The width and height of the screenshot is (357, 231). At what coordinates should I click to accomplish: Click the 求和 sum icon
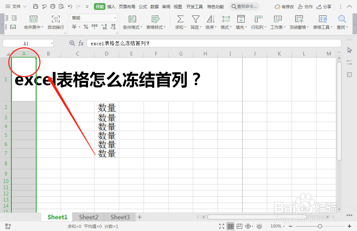point(180,19)
